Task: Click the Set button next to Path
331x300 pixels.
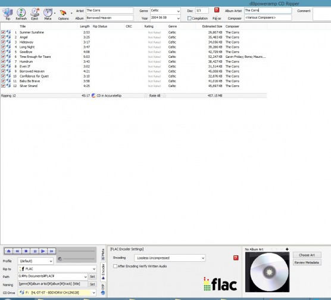Action: [92, 277]
